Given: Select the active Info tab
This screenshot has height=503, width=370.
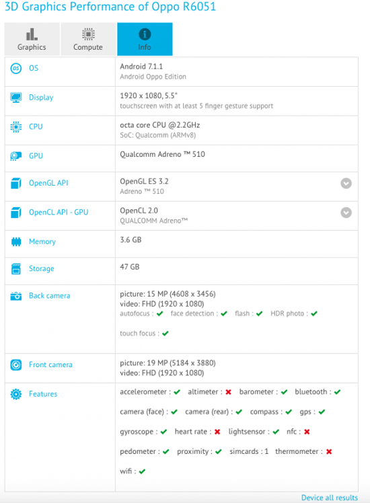Looking at the screenshot, I should click(145, 39).
